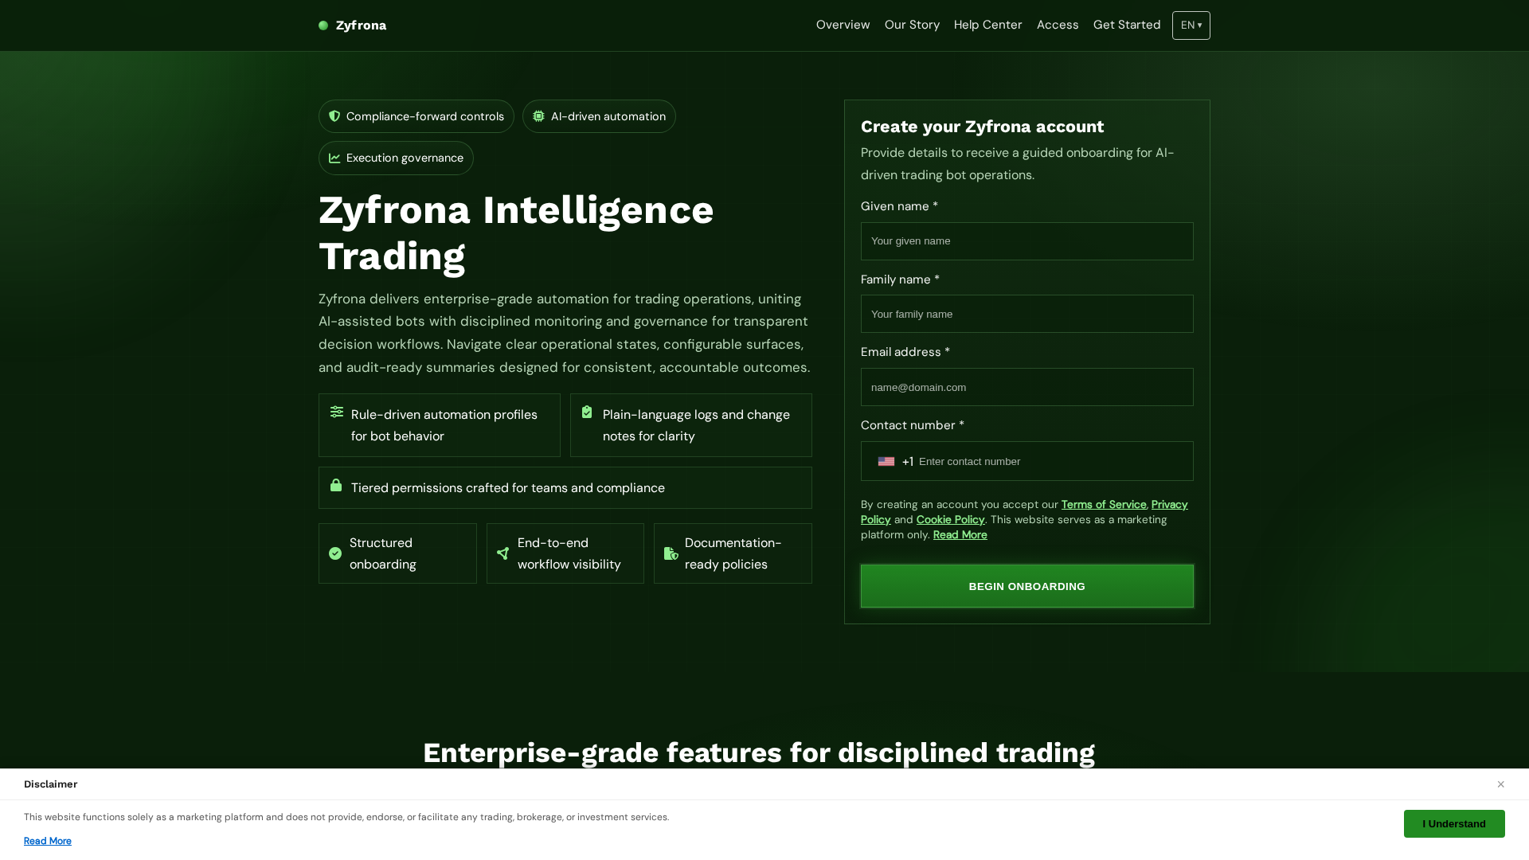Open the Terms of Service link
Viewport: 1529px width, 860px height.
click(1104, 505)
